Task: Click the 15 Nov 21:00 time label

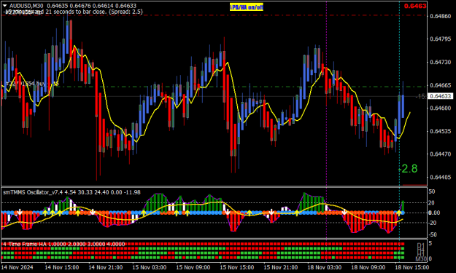Action: coord(281,267)
